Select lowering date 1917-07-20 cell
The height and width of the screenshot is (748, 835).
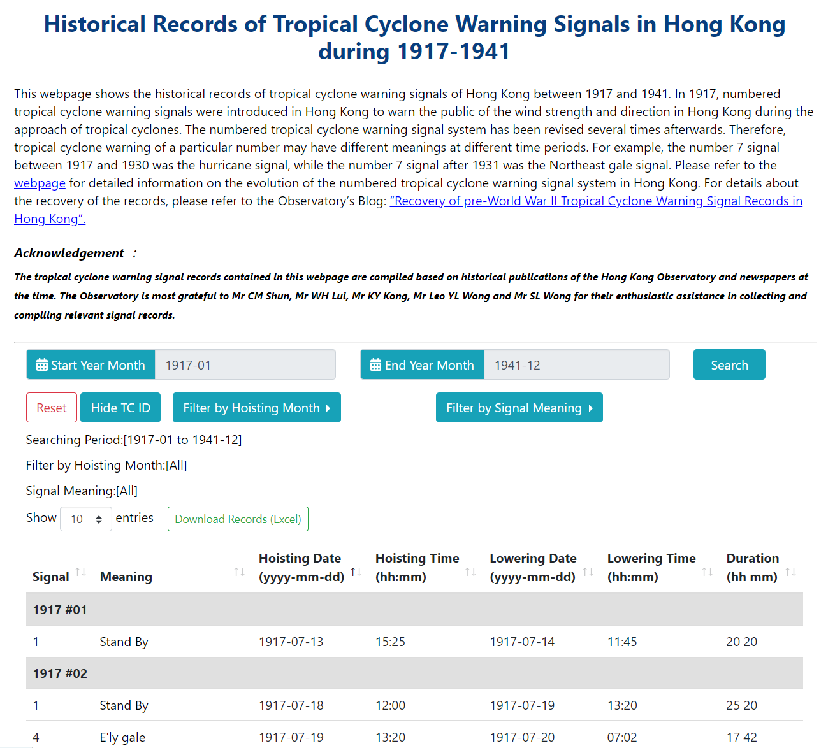click(522, 737)
